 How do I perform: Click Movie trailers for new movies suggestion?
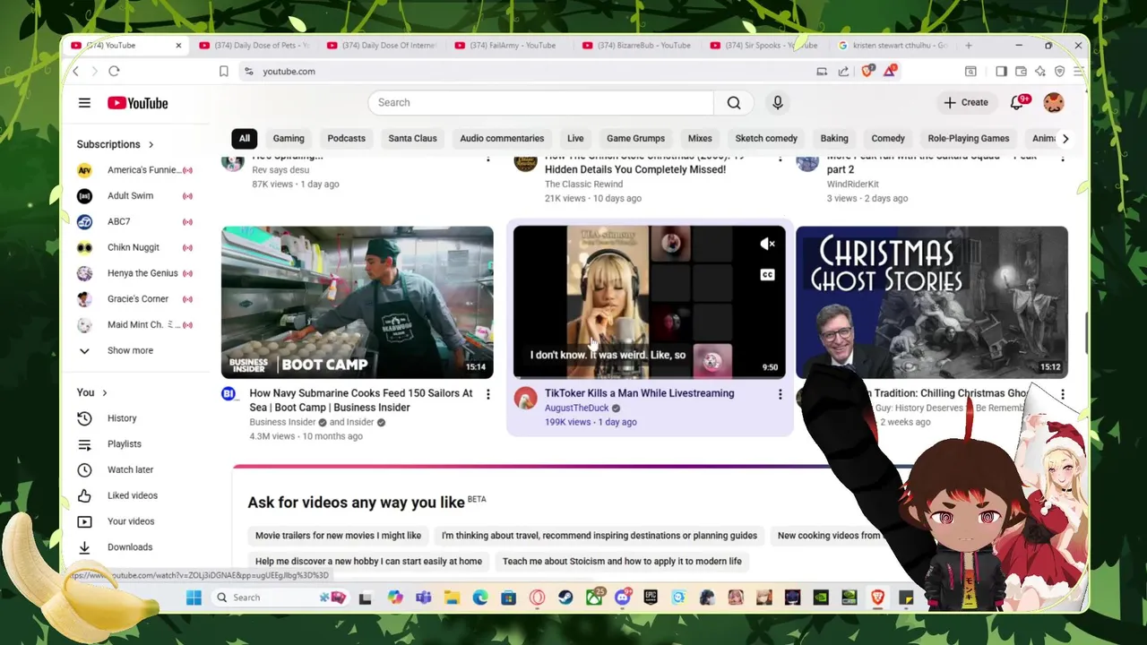[x=338, y=536]
